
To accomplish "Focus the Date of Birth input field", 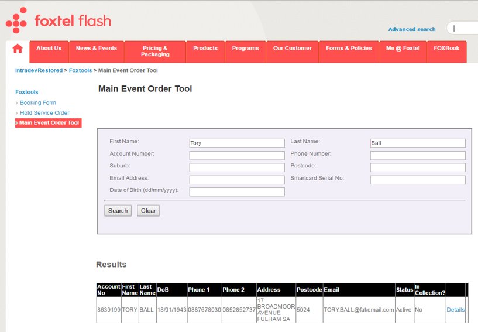I will click(237, 192).
